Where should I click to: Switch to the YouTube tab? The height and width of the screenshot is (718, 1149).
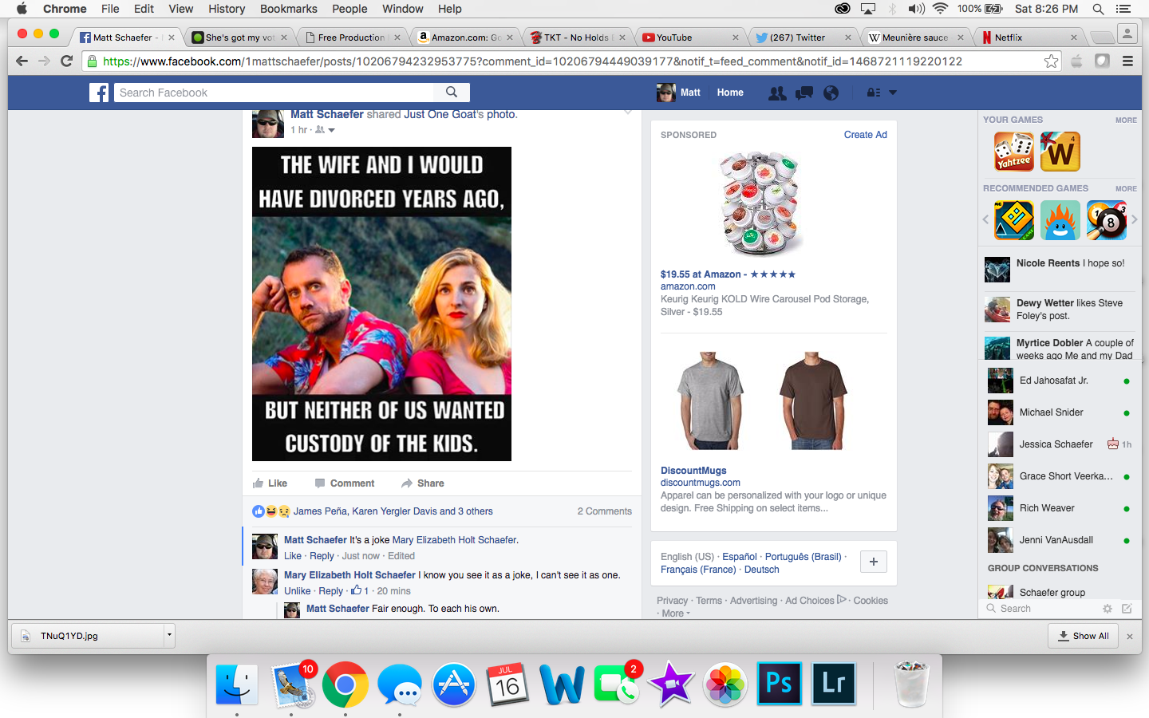[x=691, y=37]
